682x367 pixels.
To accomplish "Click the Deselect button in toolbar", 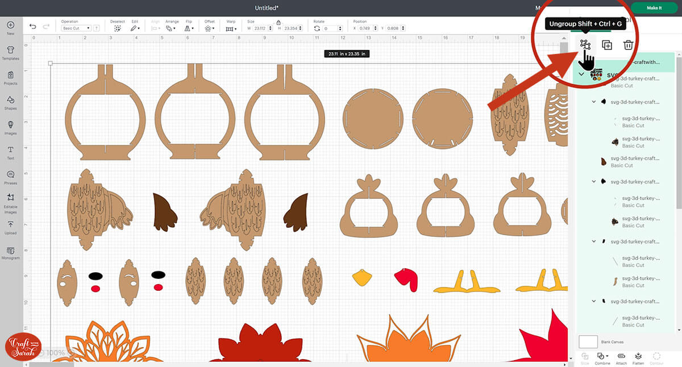I will [117, 28].
